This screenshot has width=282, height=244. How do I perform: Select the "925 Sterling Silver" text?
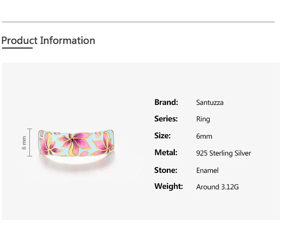tap(223, 153)
